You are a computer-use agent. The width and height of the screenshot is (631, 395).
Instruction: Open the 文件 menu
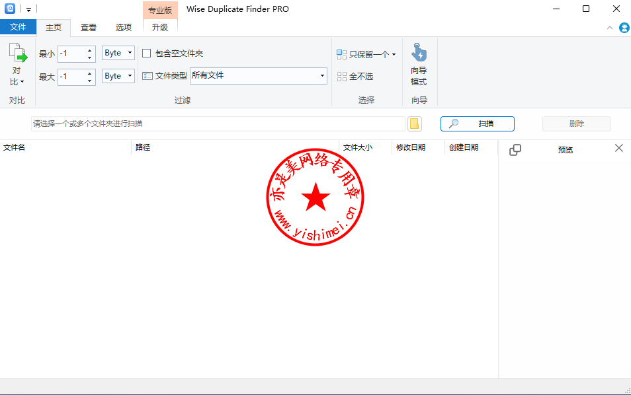pos(18,27)
